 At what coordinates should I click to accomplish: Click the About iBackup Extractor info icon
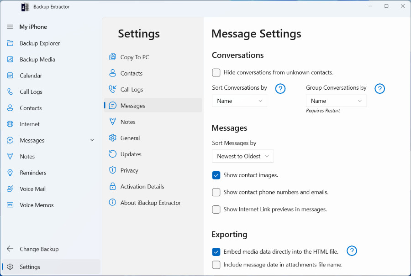(112, 203)
